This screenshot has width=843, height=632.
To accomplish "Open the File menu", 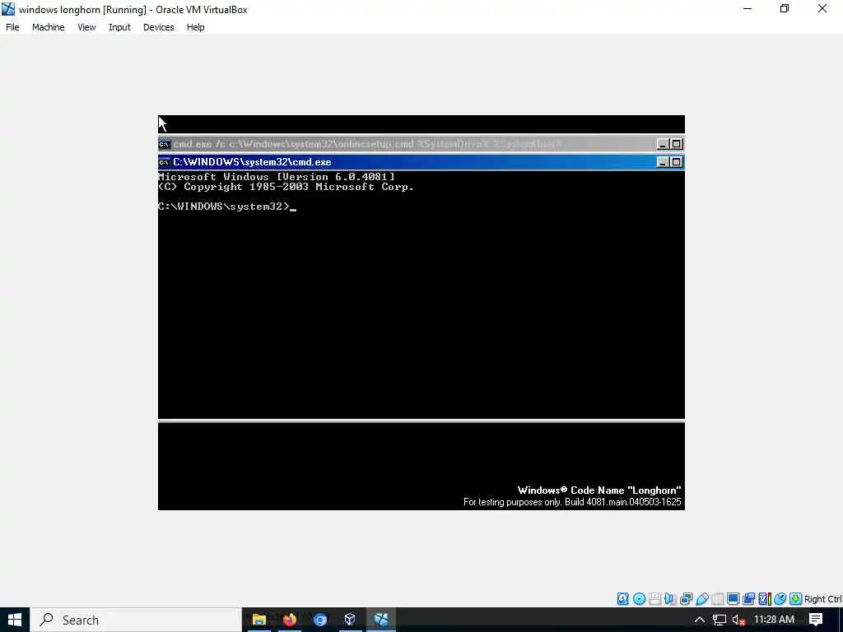I will (x=12, y=27).
